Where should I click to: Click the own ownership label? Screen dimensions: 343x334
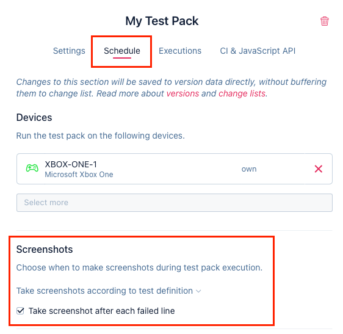(x=249, y=169)
